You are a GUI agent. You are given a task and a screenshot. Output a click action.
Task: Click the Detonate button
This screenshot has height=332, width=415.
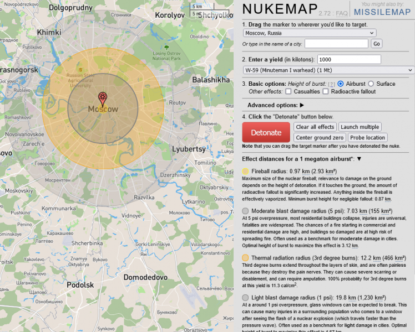(266, 132)
